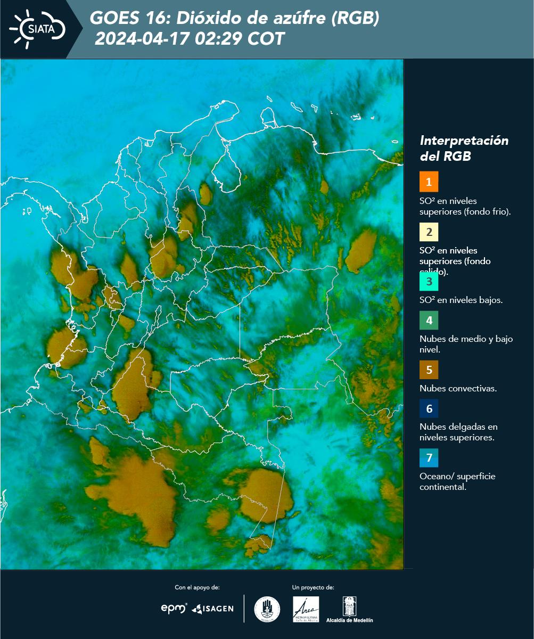Pick the brown swatch numbered 5

click(x=429, y=370)
